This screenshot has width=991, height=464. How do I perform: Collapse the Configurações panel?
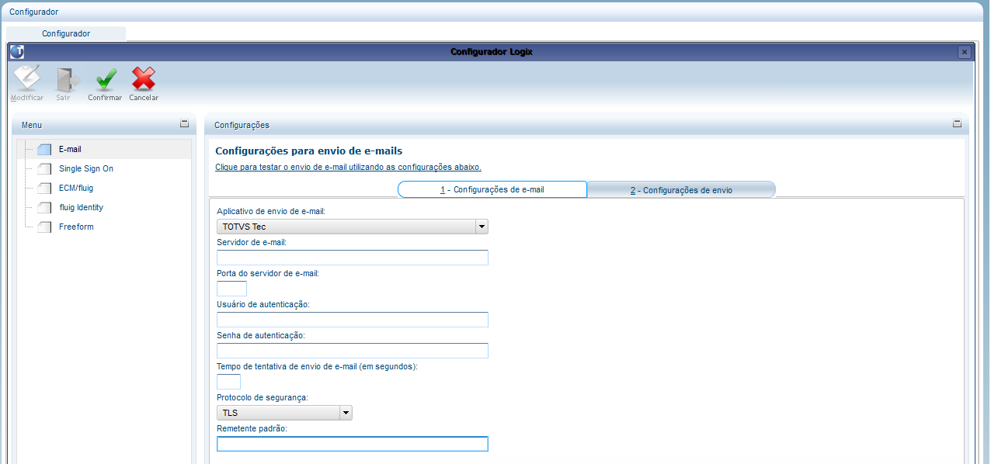pos(957,123)
